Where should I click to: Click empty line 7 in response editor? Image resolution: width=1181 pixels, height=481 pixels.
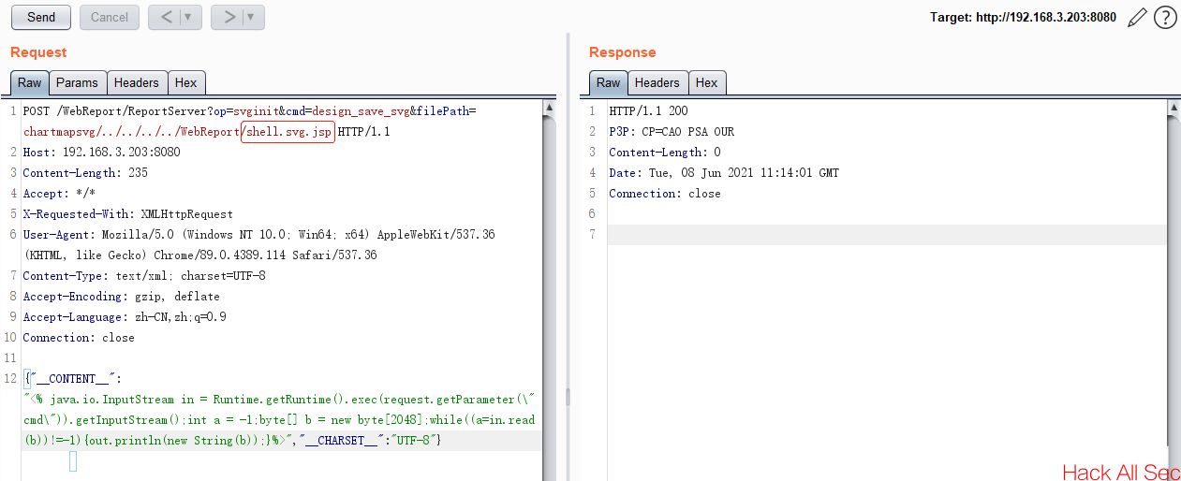click(887, 235)
